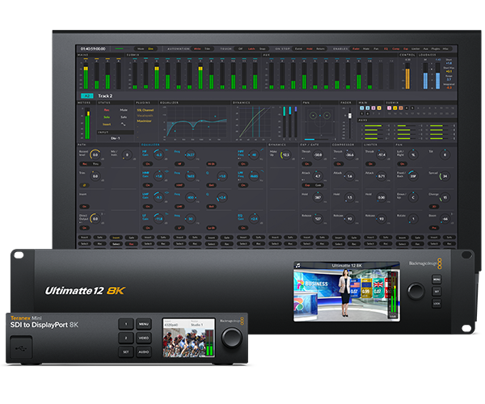The image size is (485, 404).
Task: Click button 2 on the Teranex Mini
Action: click(x=126, y=338)
